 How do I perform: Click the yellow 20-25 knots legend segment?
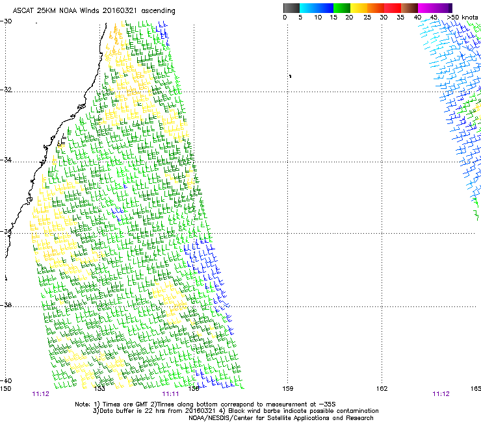point(359,8)
